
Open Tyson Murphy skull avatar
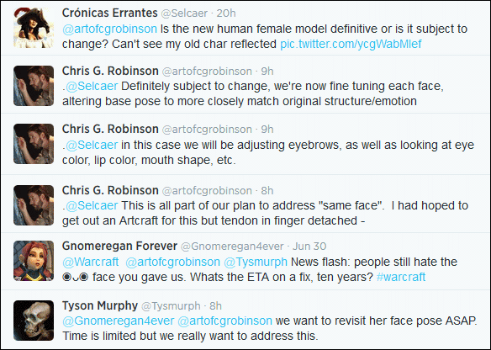(x=34, y=321)
